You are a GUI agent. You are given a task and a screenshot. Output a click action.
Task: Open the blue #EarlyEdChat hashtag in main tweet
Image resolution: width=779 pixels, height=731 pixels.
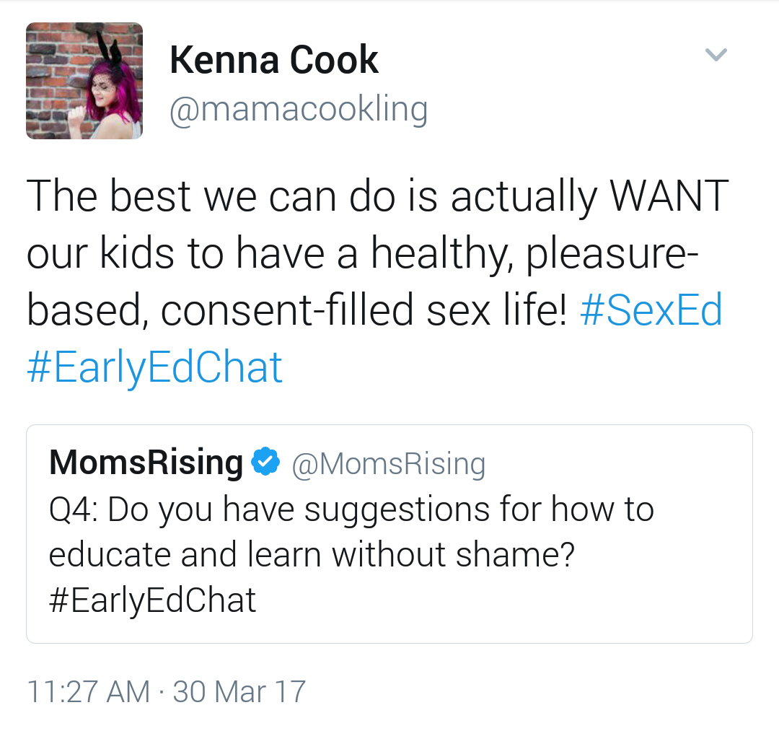pos(154,367)
